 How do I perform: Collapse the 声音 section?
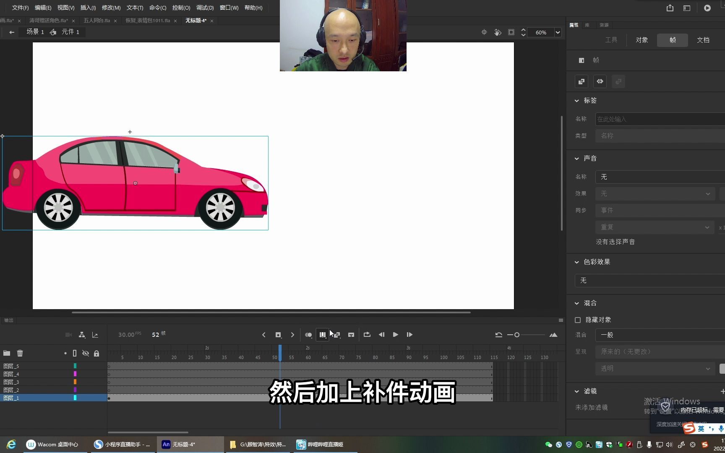[577, 159]
